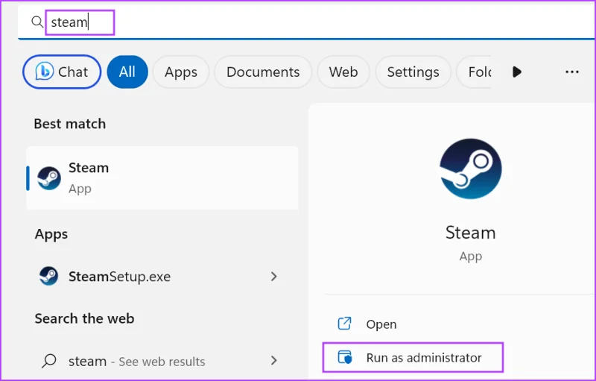The height and width of the screenshot is (381, 596).
Task: Select the All filter tab
Action: point(127,72)
